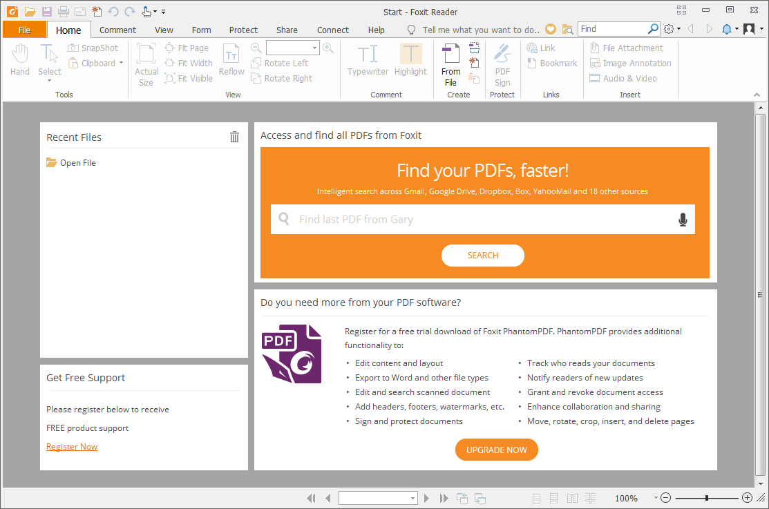Expand the Select tool dropdown
769x509 pixels.
pos(49,80)
